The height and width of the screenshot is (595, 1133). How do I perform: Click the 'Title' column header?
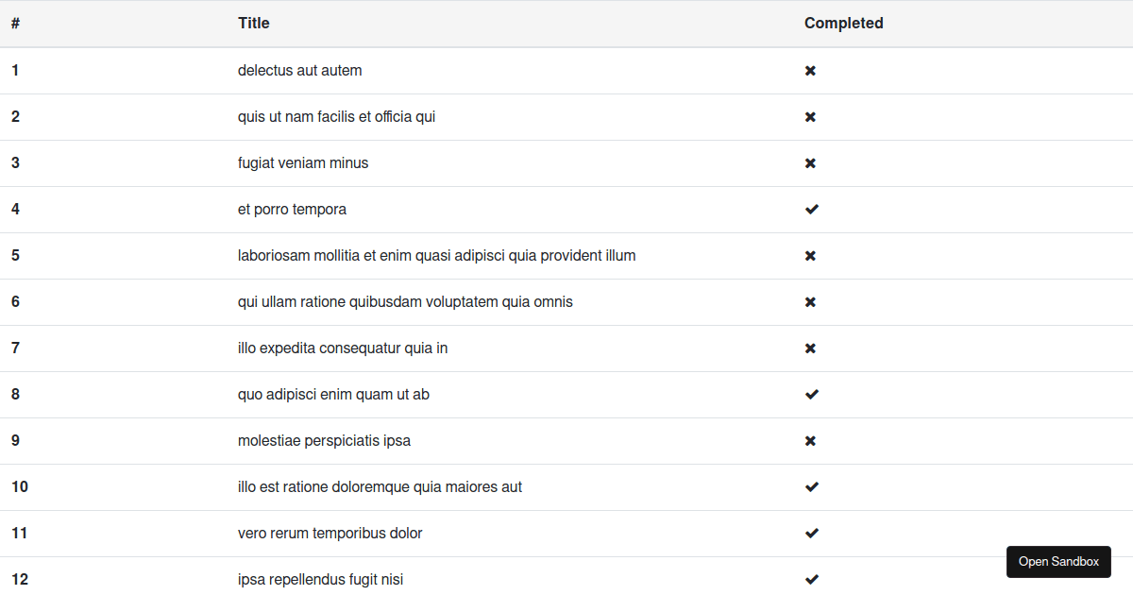pos(253,23)
